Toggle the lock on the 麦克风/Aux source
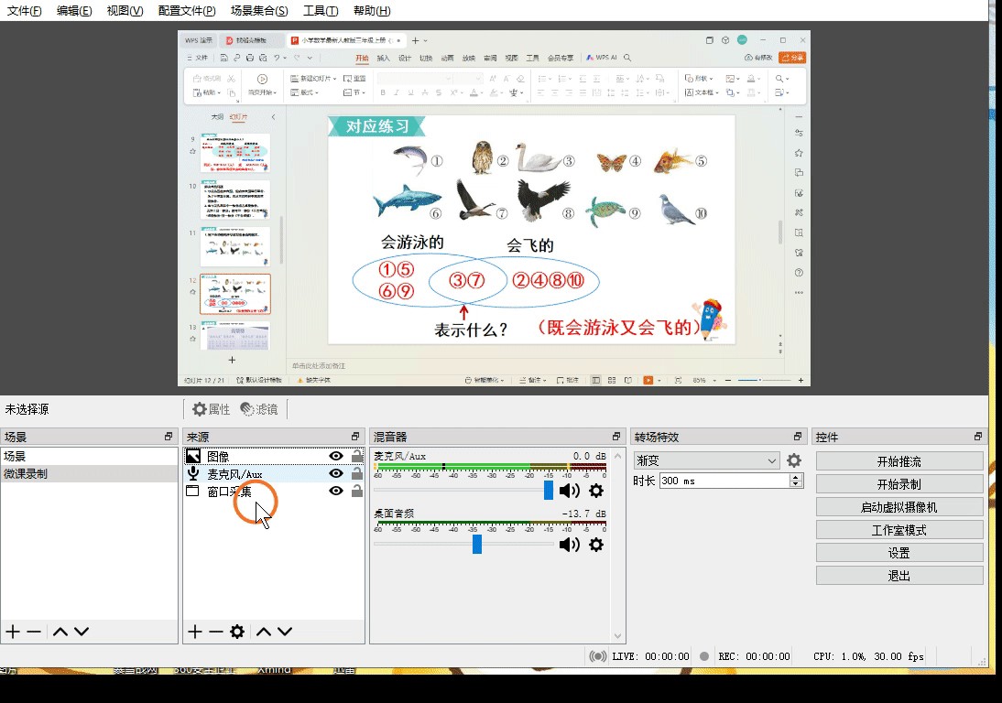This screenshot has width=1002, height=703. pyautogui.click(x=357, y=473)
